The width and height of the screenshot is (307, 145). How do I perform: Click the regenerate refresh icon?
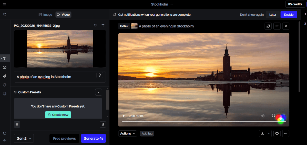tap(268, 26)
